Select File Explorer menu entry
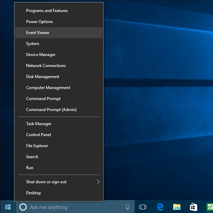Image resolution: width=213 pixels, height=213 pixels. coord(59,146)
